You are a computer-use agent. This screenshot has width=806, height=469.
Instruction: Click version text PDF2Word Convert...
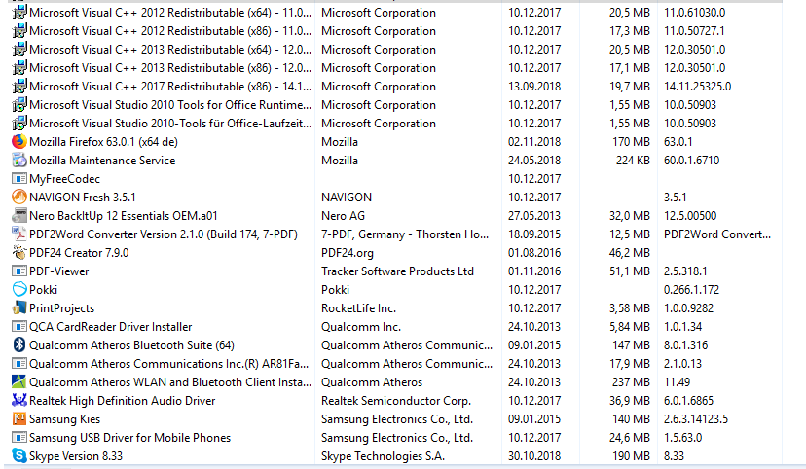click(717, 234)
